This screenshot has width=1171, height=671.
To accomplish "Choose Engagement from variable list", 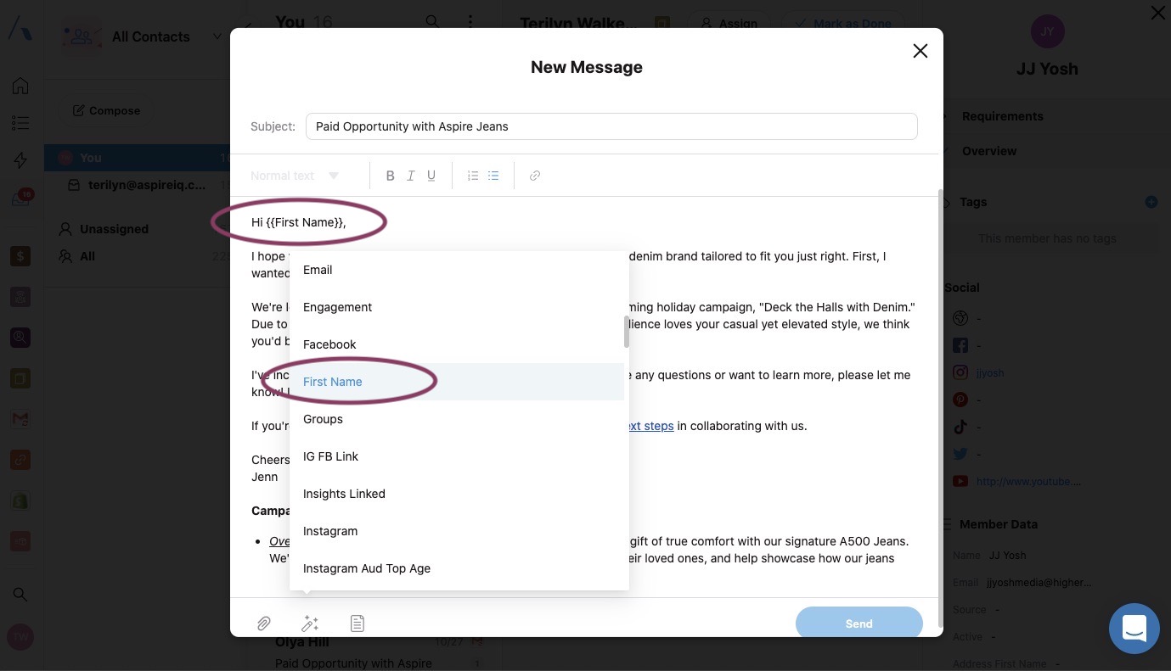I will pos(338,307).
